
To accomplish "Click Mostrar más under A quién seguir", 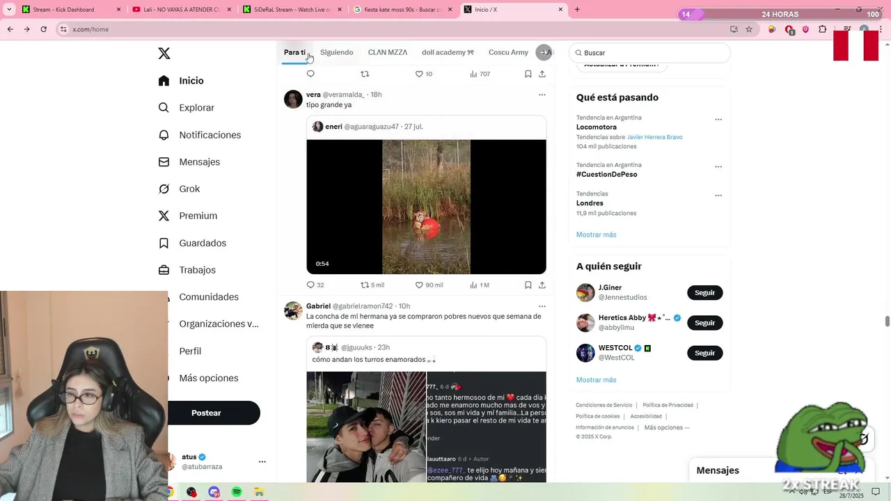I will point(596,380).
